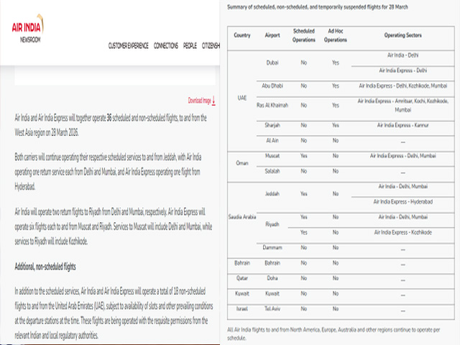The width and height of the screenshot is (460, 345).
Task: Click the Download Image link
Action: click(x=198, y=101)
